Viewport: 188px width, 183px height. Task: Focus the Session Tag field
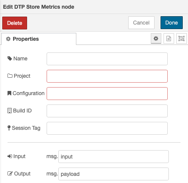pos(107,128)
